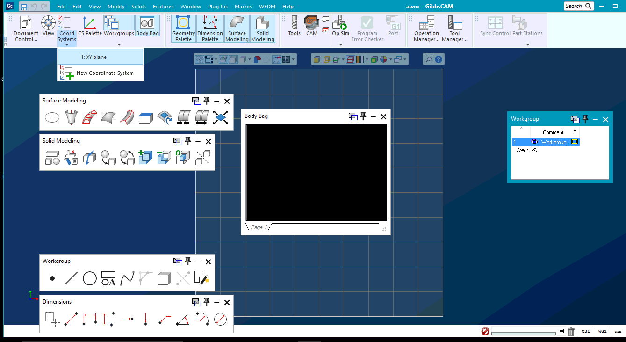Select the Page 1 tab in Body Bag
This screenshot has width=626, height=342.
coord(259,227)
